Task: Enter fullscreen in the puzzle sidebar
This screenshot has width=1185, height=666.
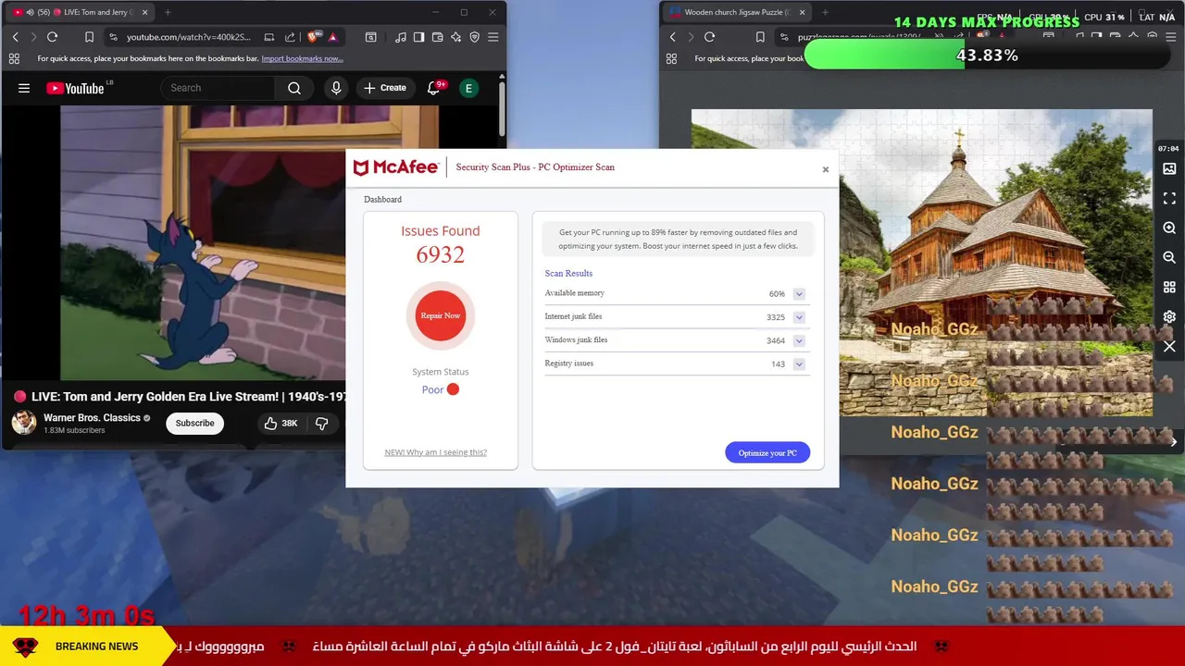Action: 1169,199
